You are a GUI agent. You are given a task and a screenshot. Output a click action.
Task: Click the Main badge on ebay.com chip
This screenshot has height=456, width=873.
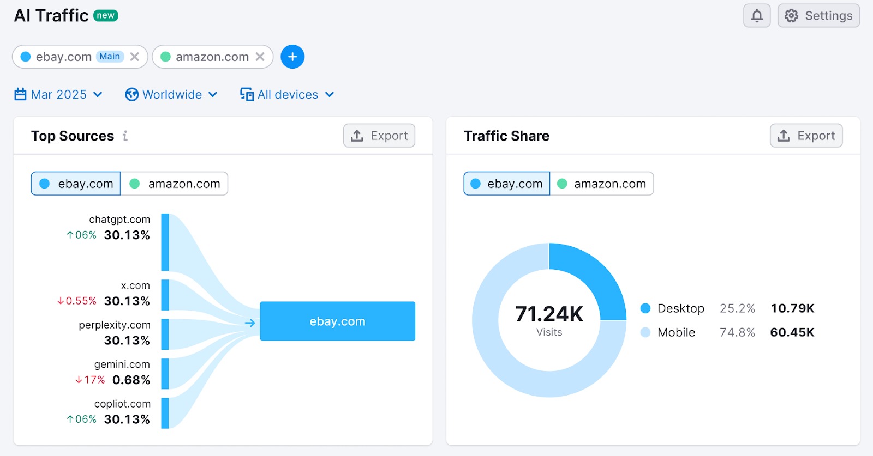[110, 56]
